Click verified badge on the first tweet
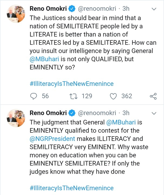 (72, 9)
